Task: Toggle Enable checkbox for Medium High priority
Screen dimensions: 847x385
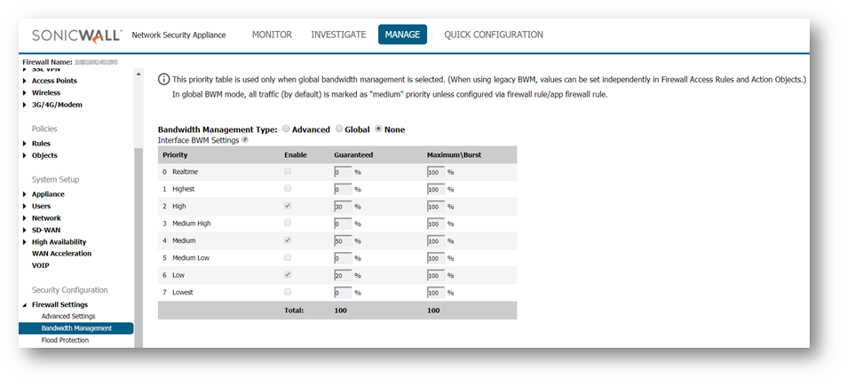Action: pos(288,223)
